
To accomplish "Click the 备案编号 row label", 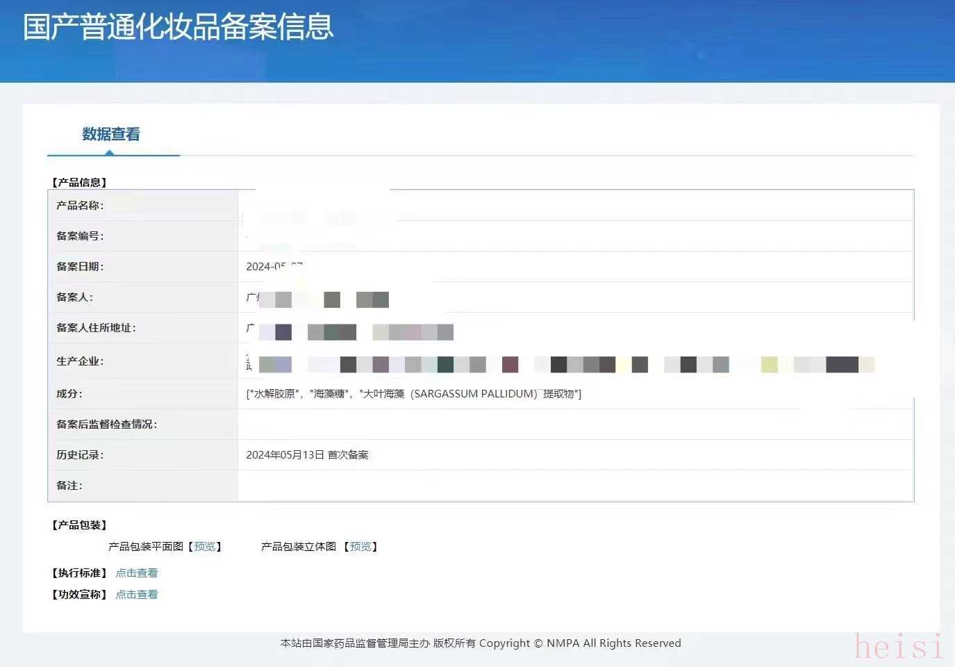I will pos(80,236).
